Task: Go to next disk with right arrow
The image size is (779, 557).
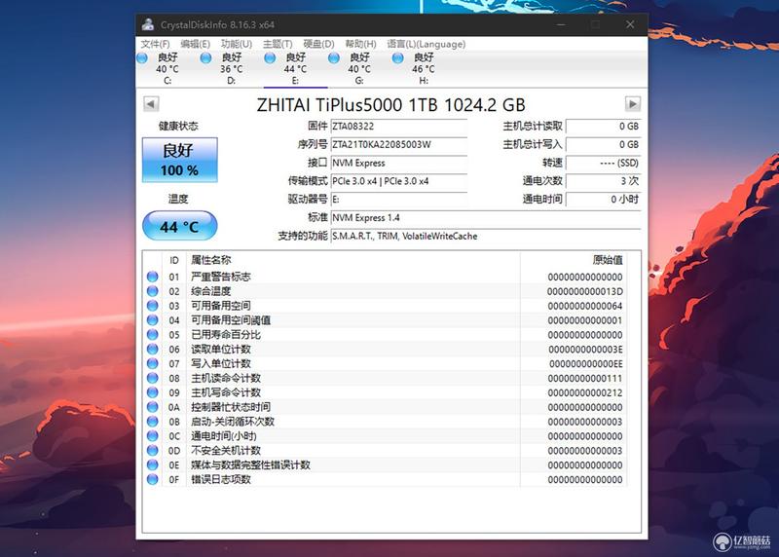Action: point(632,104)
